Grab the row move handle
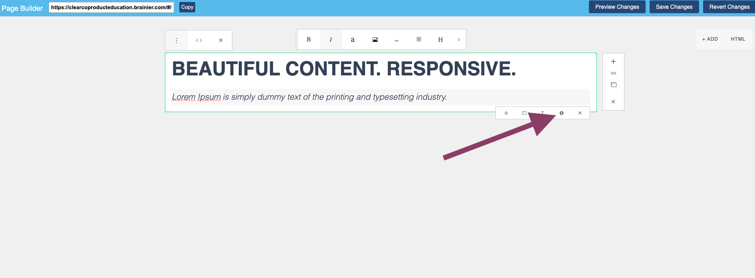The width and height of the screenshot is (755, 278). point(613,73)
